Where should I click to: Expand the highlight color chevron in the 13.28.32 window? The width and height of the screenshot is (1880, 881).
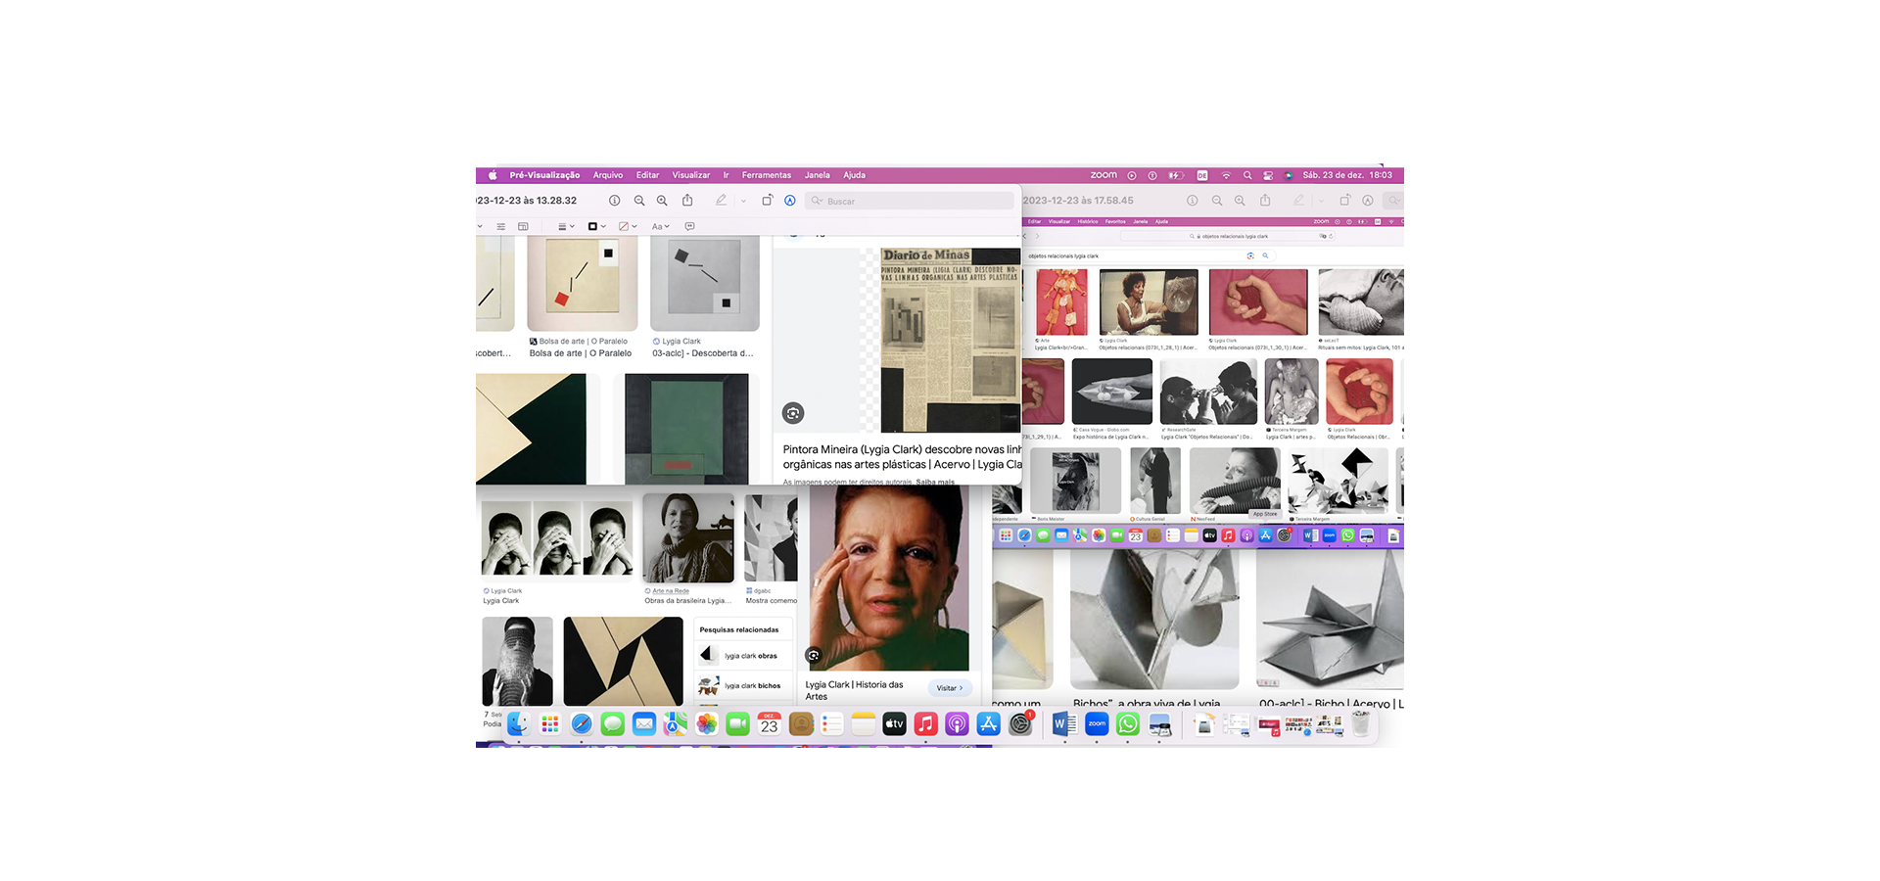click(x=743, y=201)
